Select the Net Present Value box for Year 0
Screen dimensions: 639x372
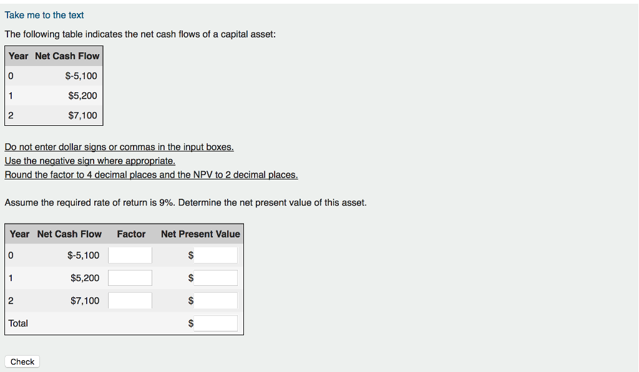[217, 255]
